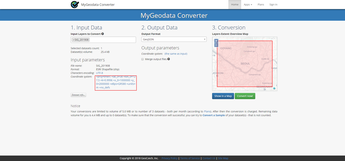Start conversion with Convert now! button

[245, 96]
